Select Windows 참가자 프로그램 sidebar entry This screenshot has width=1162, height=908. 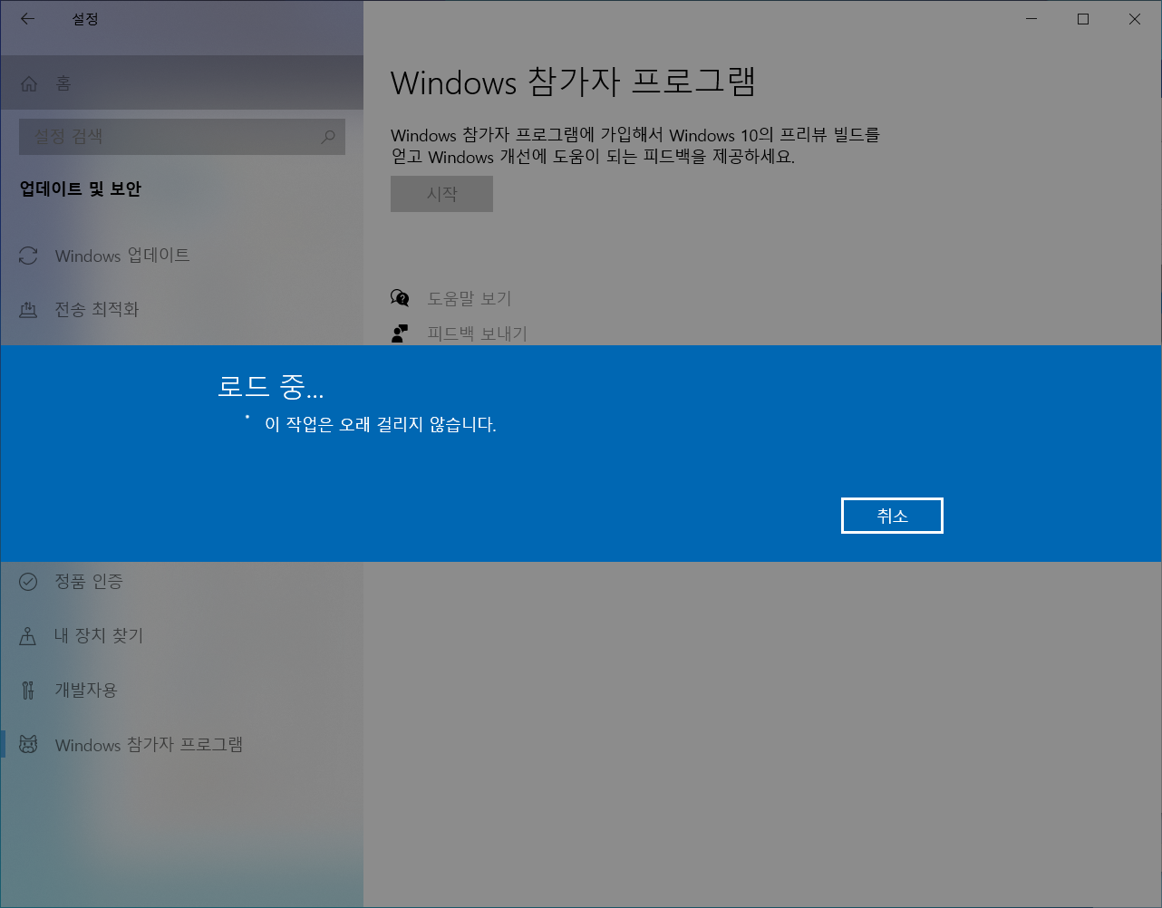tap(149, 745)
